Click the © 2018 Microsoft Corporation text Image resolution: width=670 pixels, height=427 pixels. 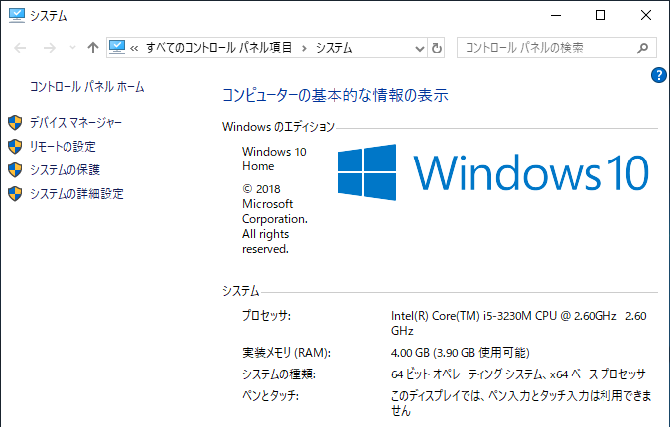click(275, 219)
